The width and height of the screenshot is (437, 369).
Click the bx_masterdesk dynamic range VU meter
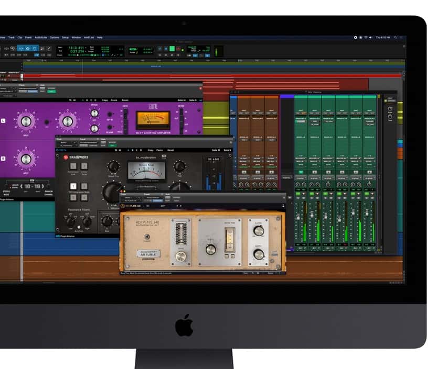(x=146, y=170)
